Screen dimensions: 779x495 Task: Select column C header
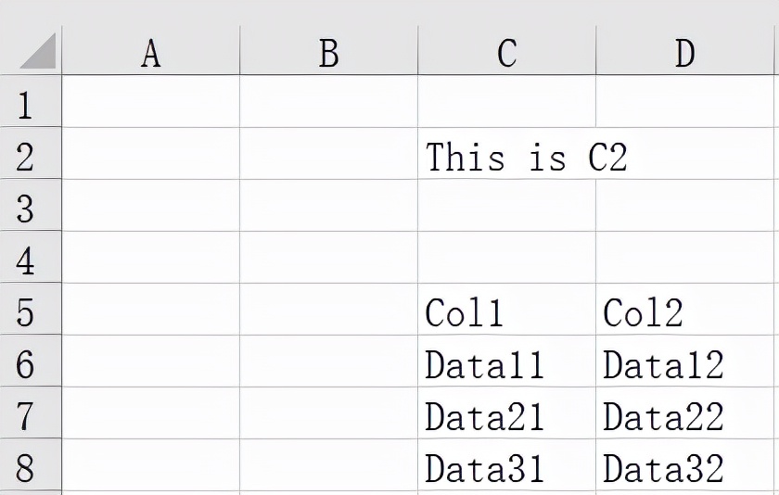506,51
